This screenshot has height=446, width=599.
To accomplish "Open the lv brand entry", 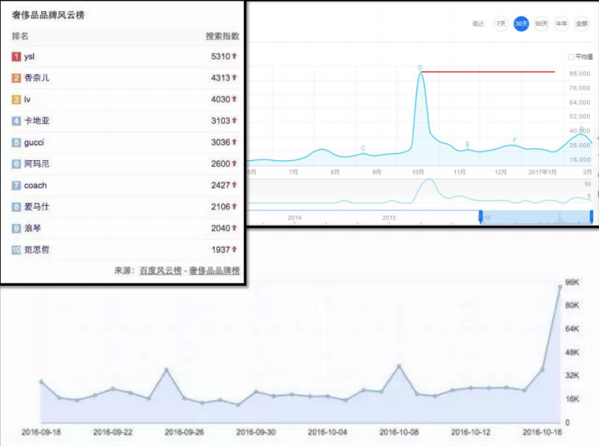I will [27, 100].
